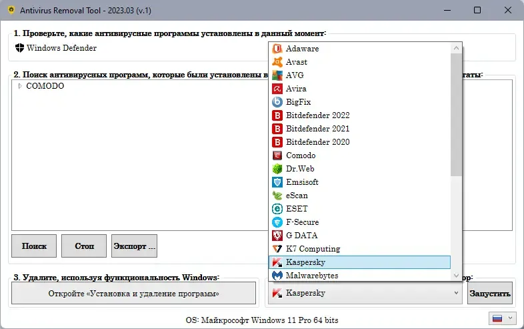This screenshot has height=329, width=524.
Task: Click the Kaspersky icon in the highlighted row
Action: pos(277,262)
